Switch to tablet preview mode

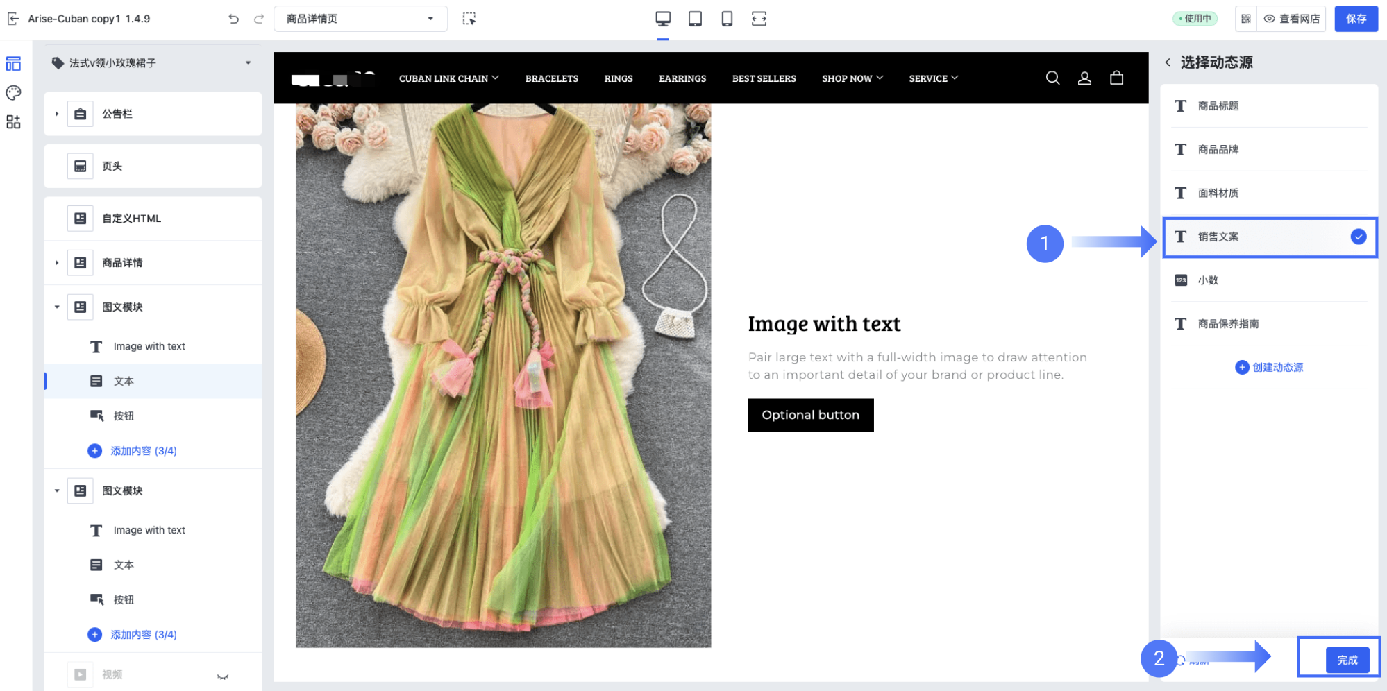click(x=695, y=19)
